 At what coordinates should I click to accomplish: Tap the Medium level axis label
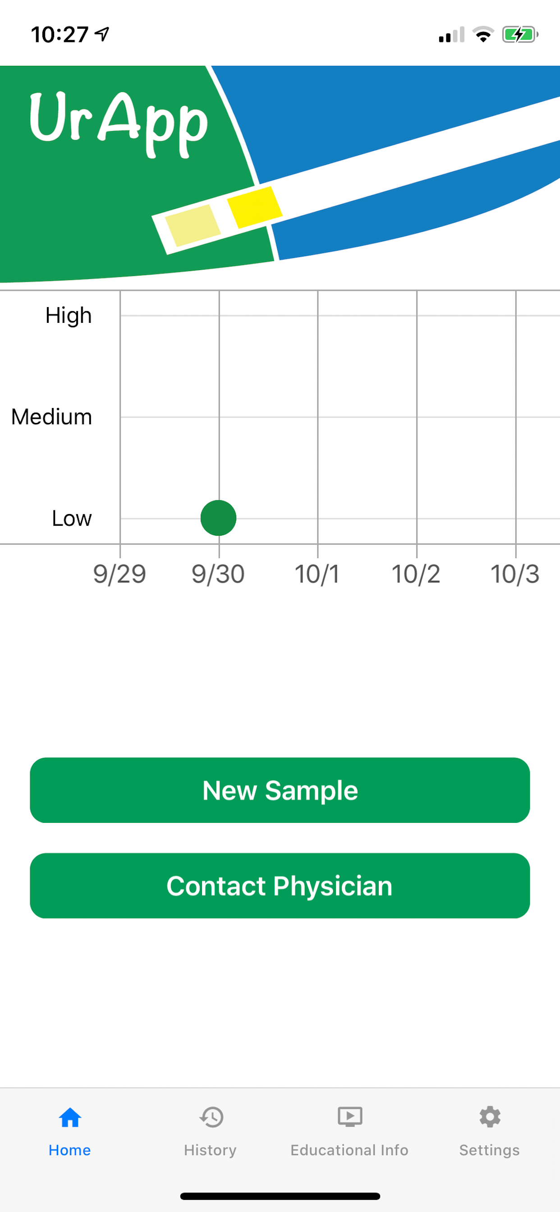point(52,417)
